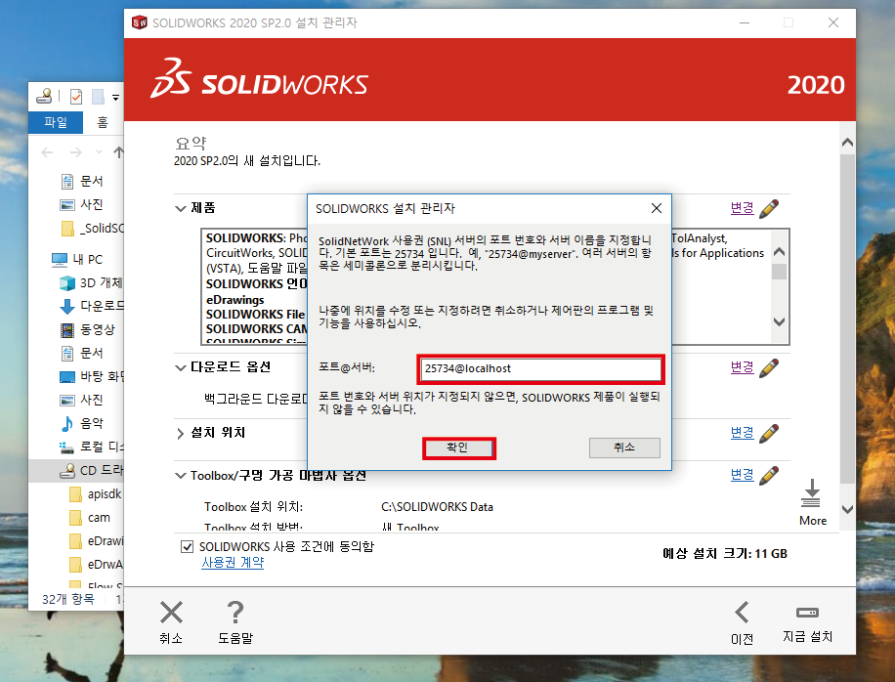895x682 pixels.
Task: Click Explorer up arrow
Action: click(118, 151)
